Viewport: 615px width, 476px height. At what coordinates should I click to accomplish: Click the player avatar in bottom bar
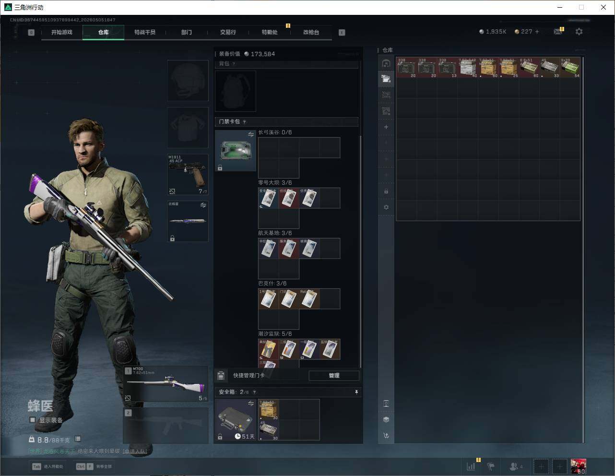coord(578,466)
